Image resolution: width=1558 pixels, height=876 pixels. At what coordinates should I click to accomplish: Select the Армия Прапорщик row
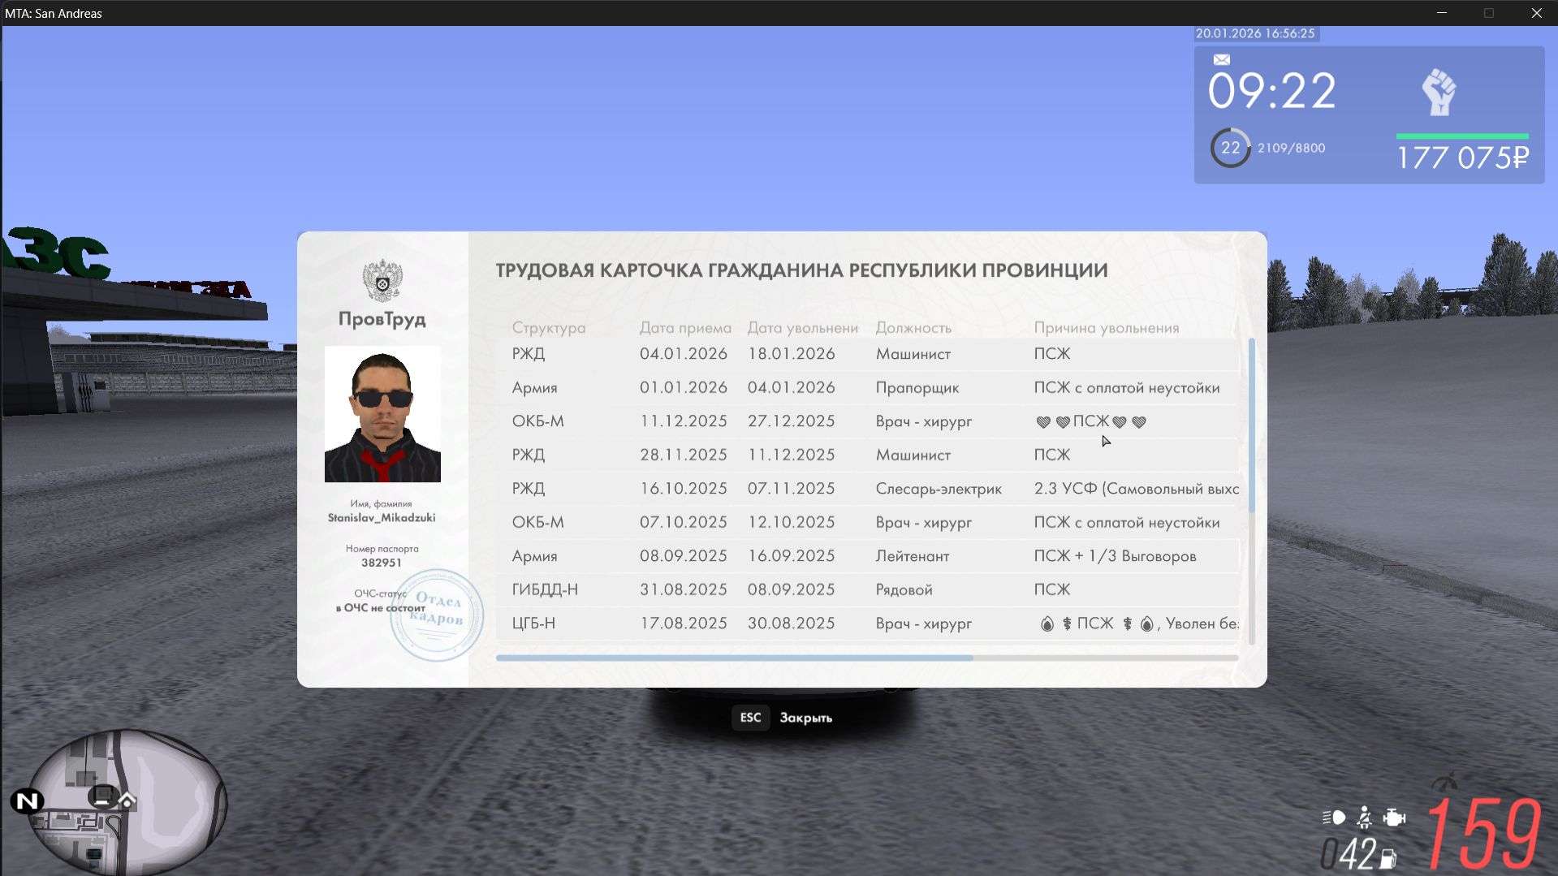click(866, 388)
